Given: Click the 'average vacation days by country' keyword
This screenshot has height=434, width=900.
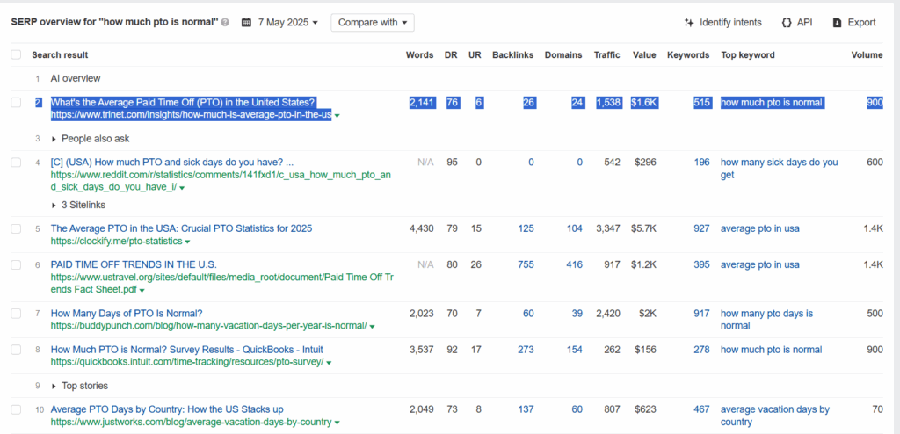Looking at the screenshot, I should [x=775, y=416].
